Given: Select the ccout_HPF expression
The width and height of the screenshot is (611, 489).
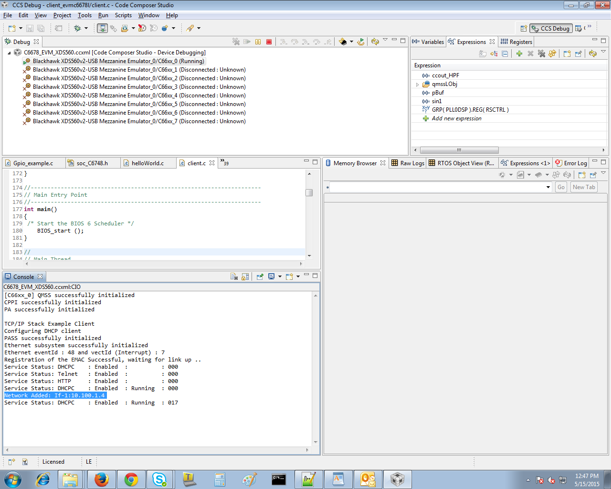Looking at the screenshot, I should 445,75.
